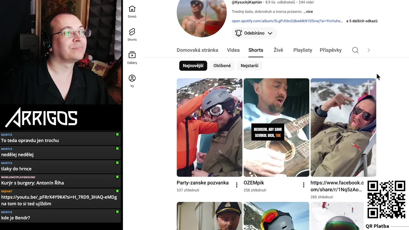Click the youtu.be link in NEJFAKT's message

[x=59, y=197]
